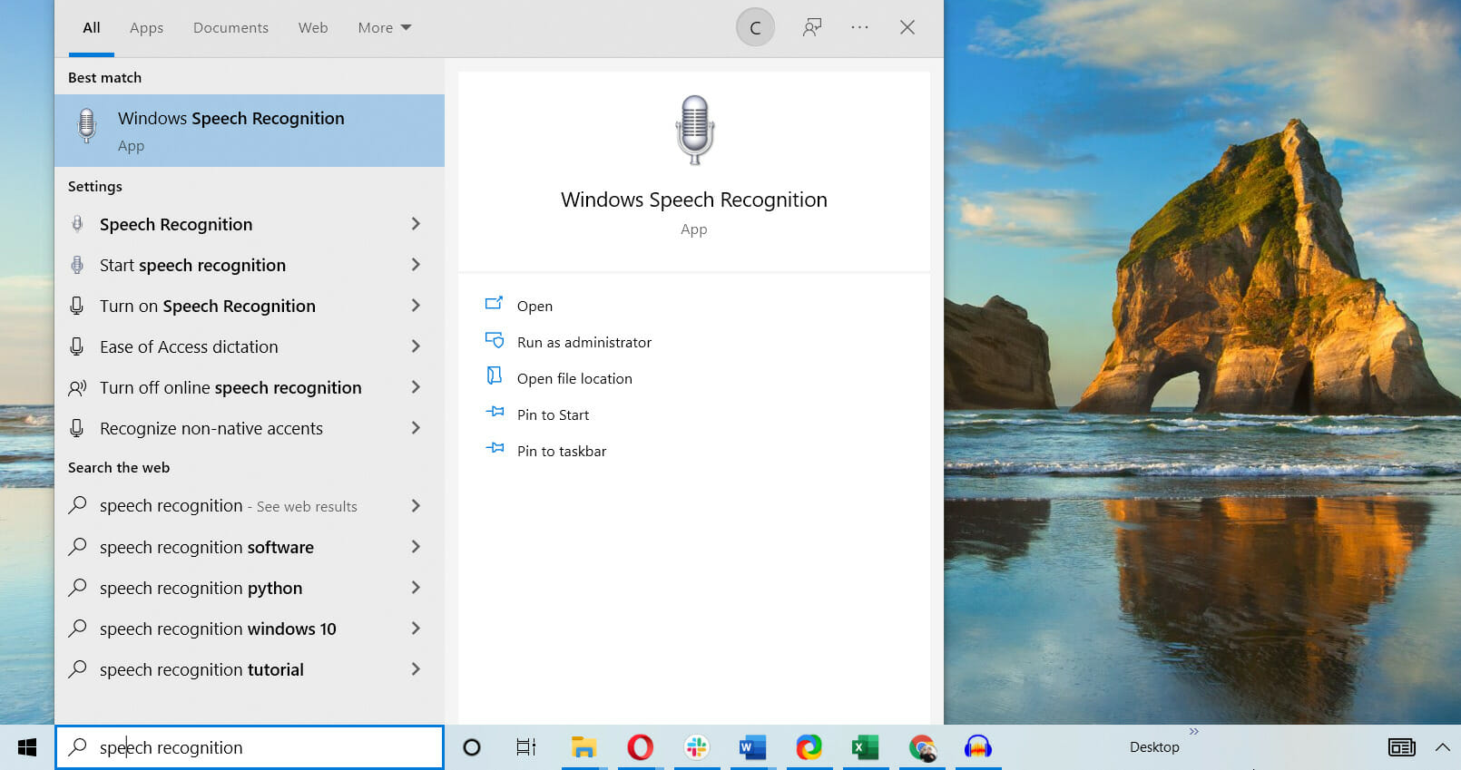Click the user account C avatar
This screenshot has height=770, width=1461.
tap(755, 27)
